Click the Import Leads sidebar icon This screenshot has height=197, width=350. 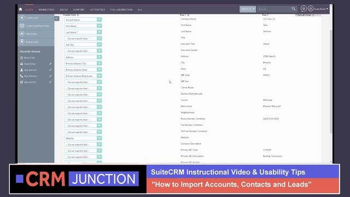pyautogui.click(x=22, y=42)
